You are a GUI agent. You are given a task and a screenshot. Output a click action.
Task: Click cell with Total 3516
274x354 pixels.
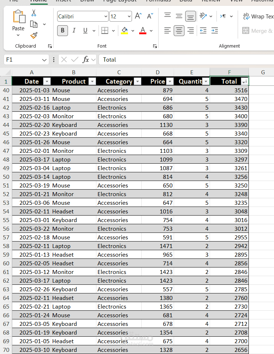point(229,90)
